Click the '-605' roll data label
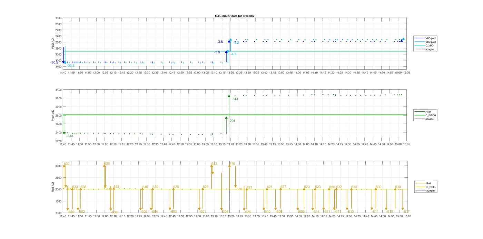This screenshot has width=483, height=239. point(144,211)
